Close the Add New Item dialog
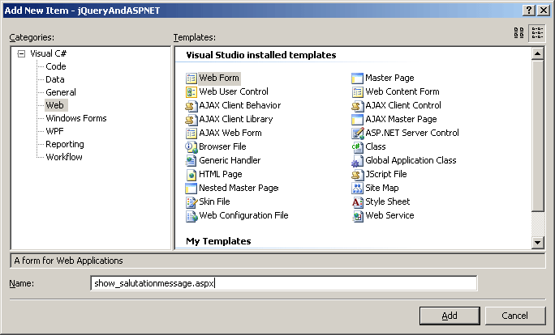The height and width of the screenshot is (335, 555). pos(544,11)
